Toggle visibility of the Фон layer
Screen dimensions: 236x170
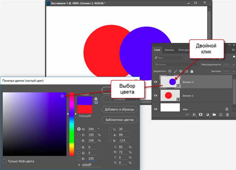[156, 109]
